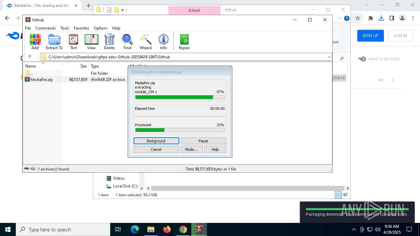Click MediaFire LOG IN button
Viewport: 420px width, 236px height.
coord(400,36)
